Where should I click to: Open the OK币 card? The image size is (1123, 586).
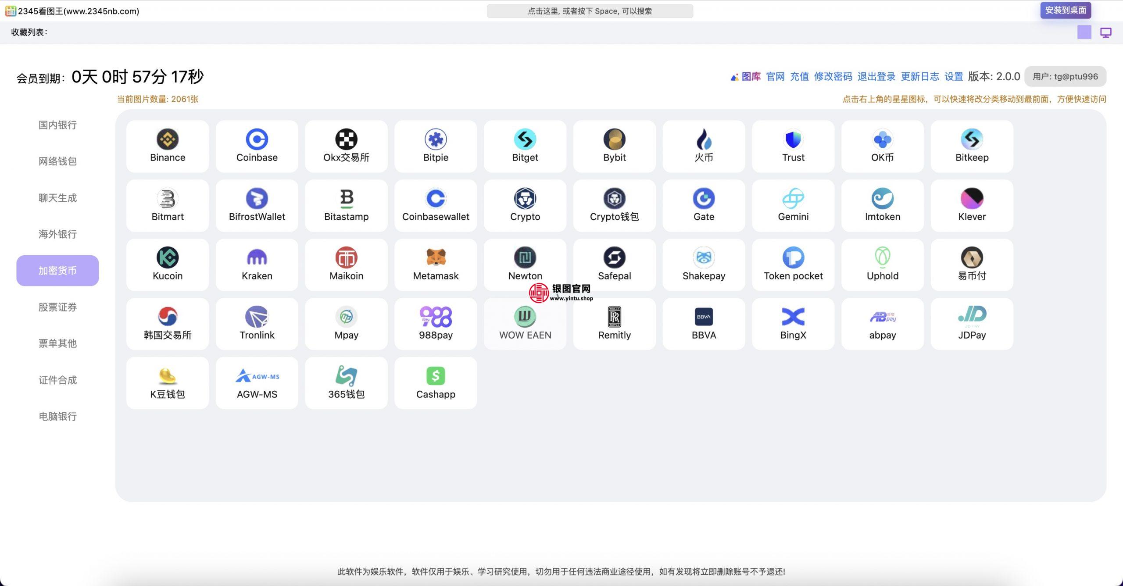pos(883,146)
